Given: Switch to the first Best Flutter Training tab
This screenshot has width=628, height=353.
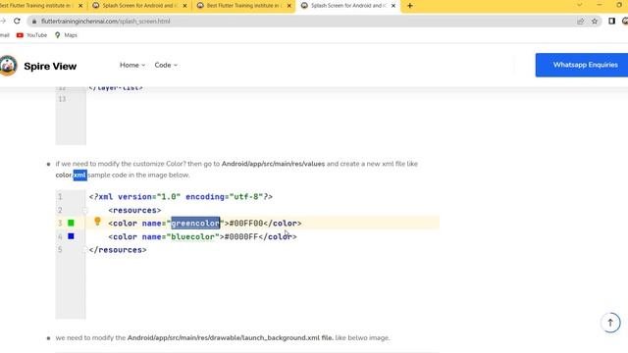Looking at the screenshot, I should pos(38,6).
